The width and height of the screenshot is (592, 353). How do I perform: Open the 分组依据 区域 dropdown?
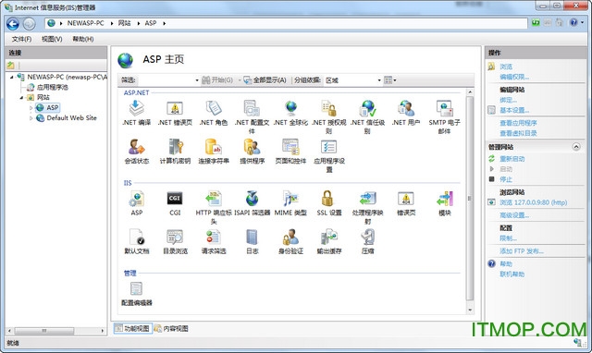(352, 80)
